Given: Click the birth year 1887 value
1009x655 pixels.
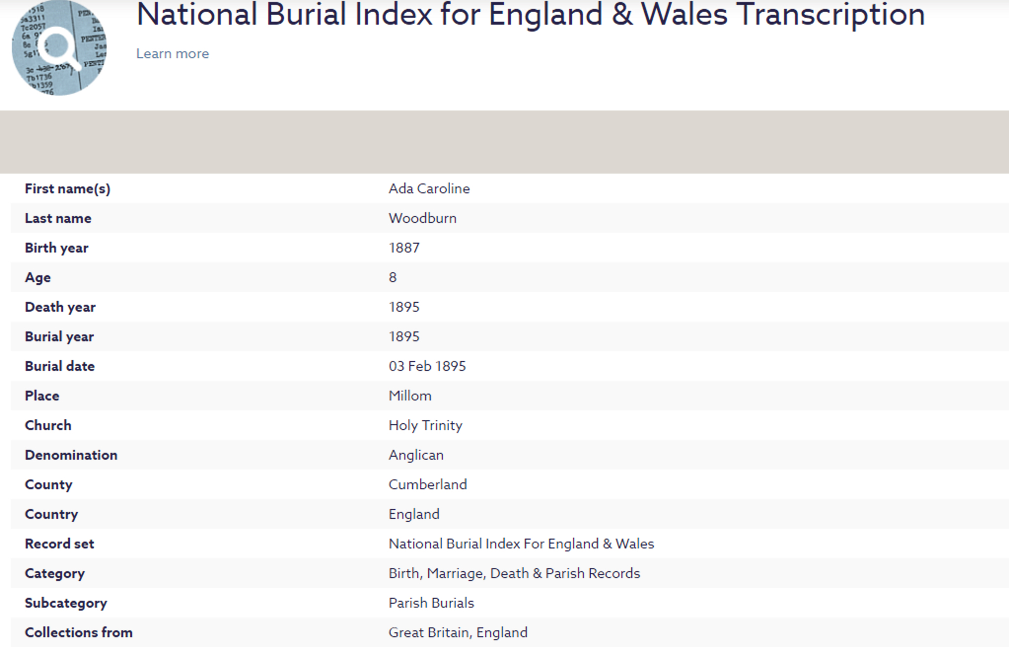Looking at the screenshot, I should click(x=404, y=248).
